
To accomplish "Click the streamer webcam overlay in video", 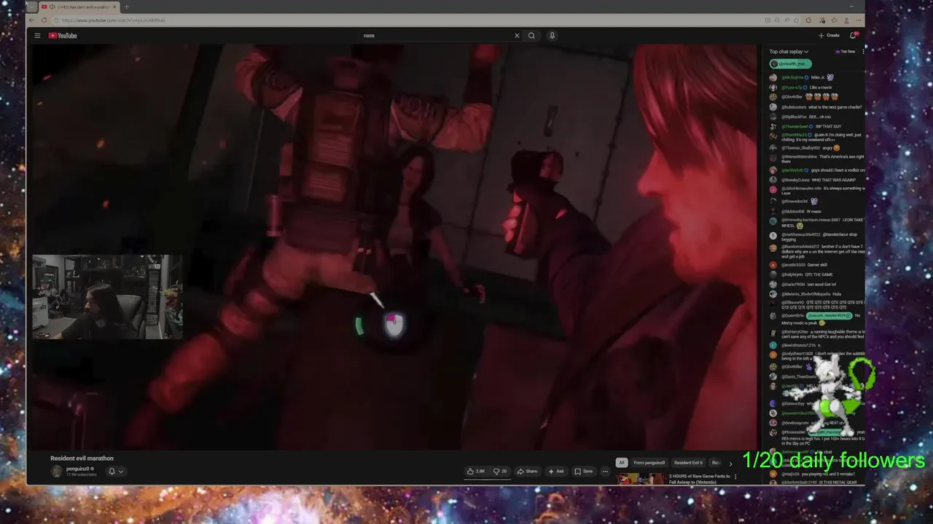I will [x=107, y=297].
